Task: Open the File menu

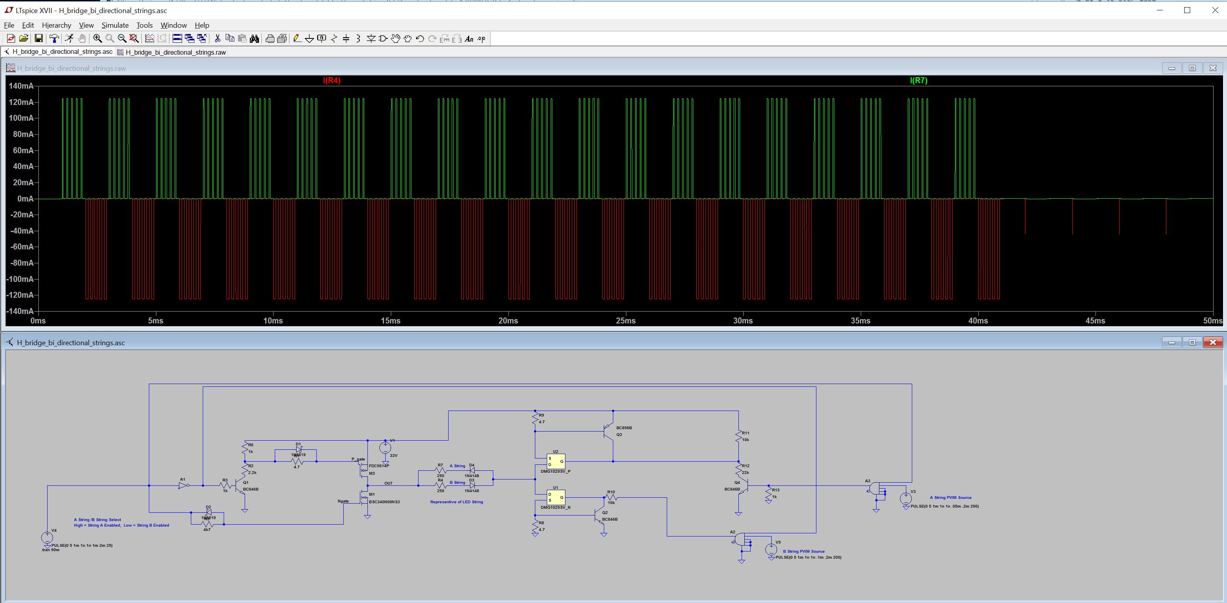Action: (9, 25)
